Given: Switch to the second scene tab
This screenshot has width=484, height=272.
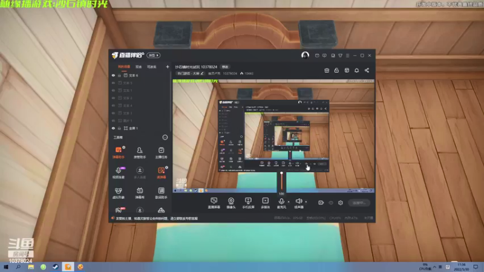Looking at the screenshot, I should [139, 67].
